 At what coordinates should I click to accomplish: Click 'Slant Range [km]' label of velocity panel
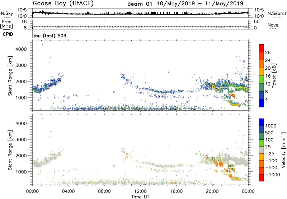pos(10,150)
